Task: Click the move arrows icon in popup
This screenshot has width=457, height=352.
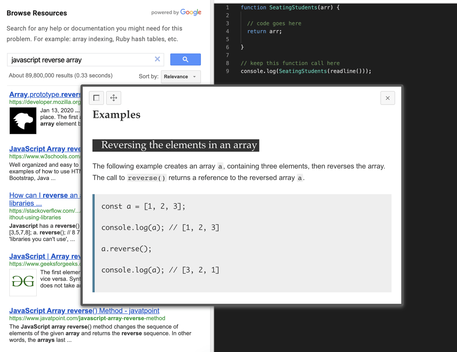Action: point(114,98)
